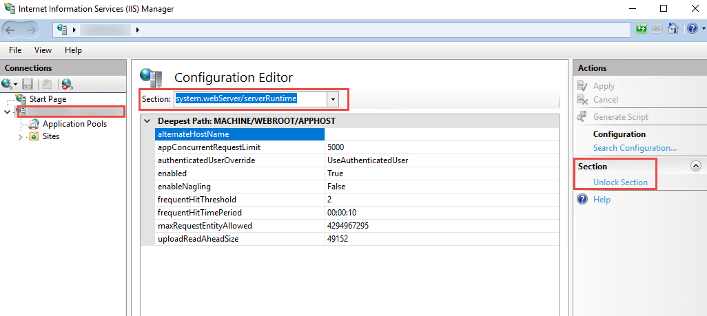Click the create new connection globe icon

[x=8, y=84]
